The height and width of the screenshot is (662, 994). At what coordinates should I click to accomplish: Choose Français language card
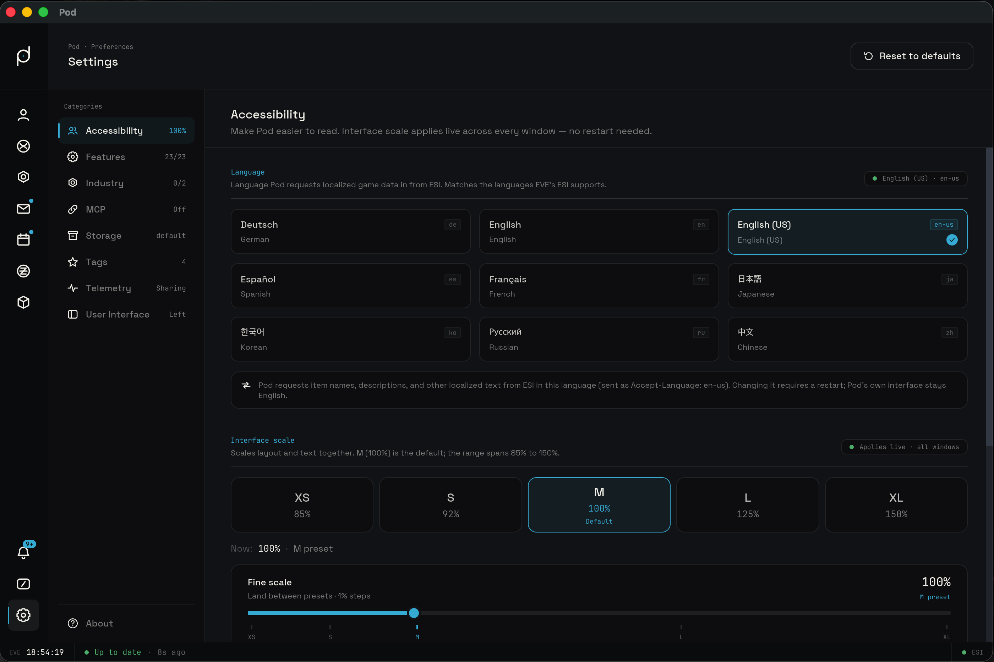coord(599,286)
